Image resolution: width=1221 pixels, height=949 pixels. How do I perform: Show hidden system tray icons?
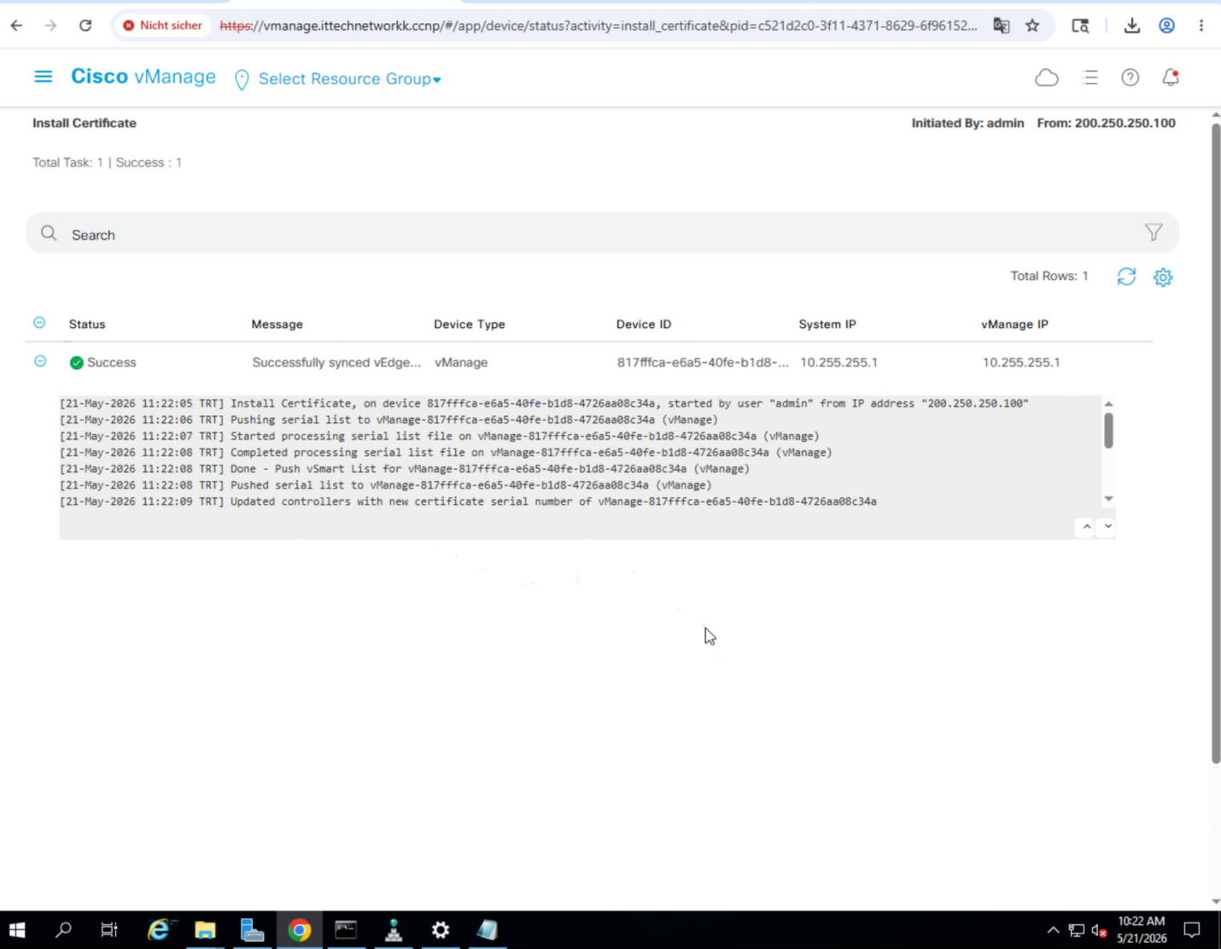(1053, 930)
